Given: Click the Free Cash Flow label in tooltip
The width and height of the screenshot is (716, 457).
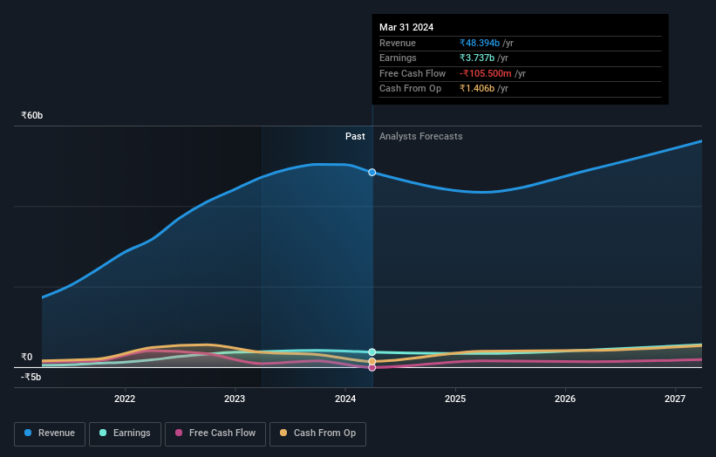Looking at the screenshot, I should 413,73.
